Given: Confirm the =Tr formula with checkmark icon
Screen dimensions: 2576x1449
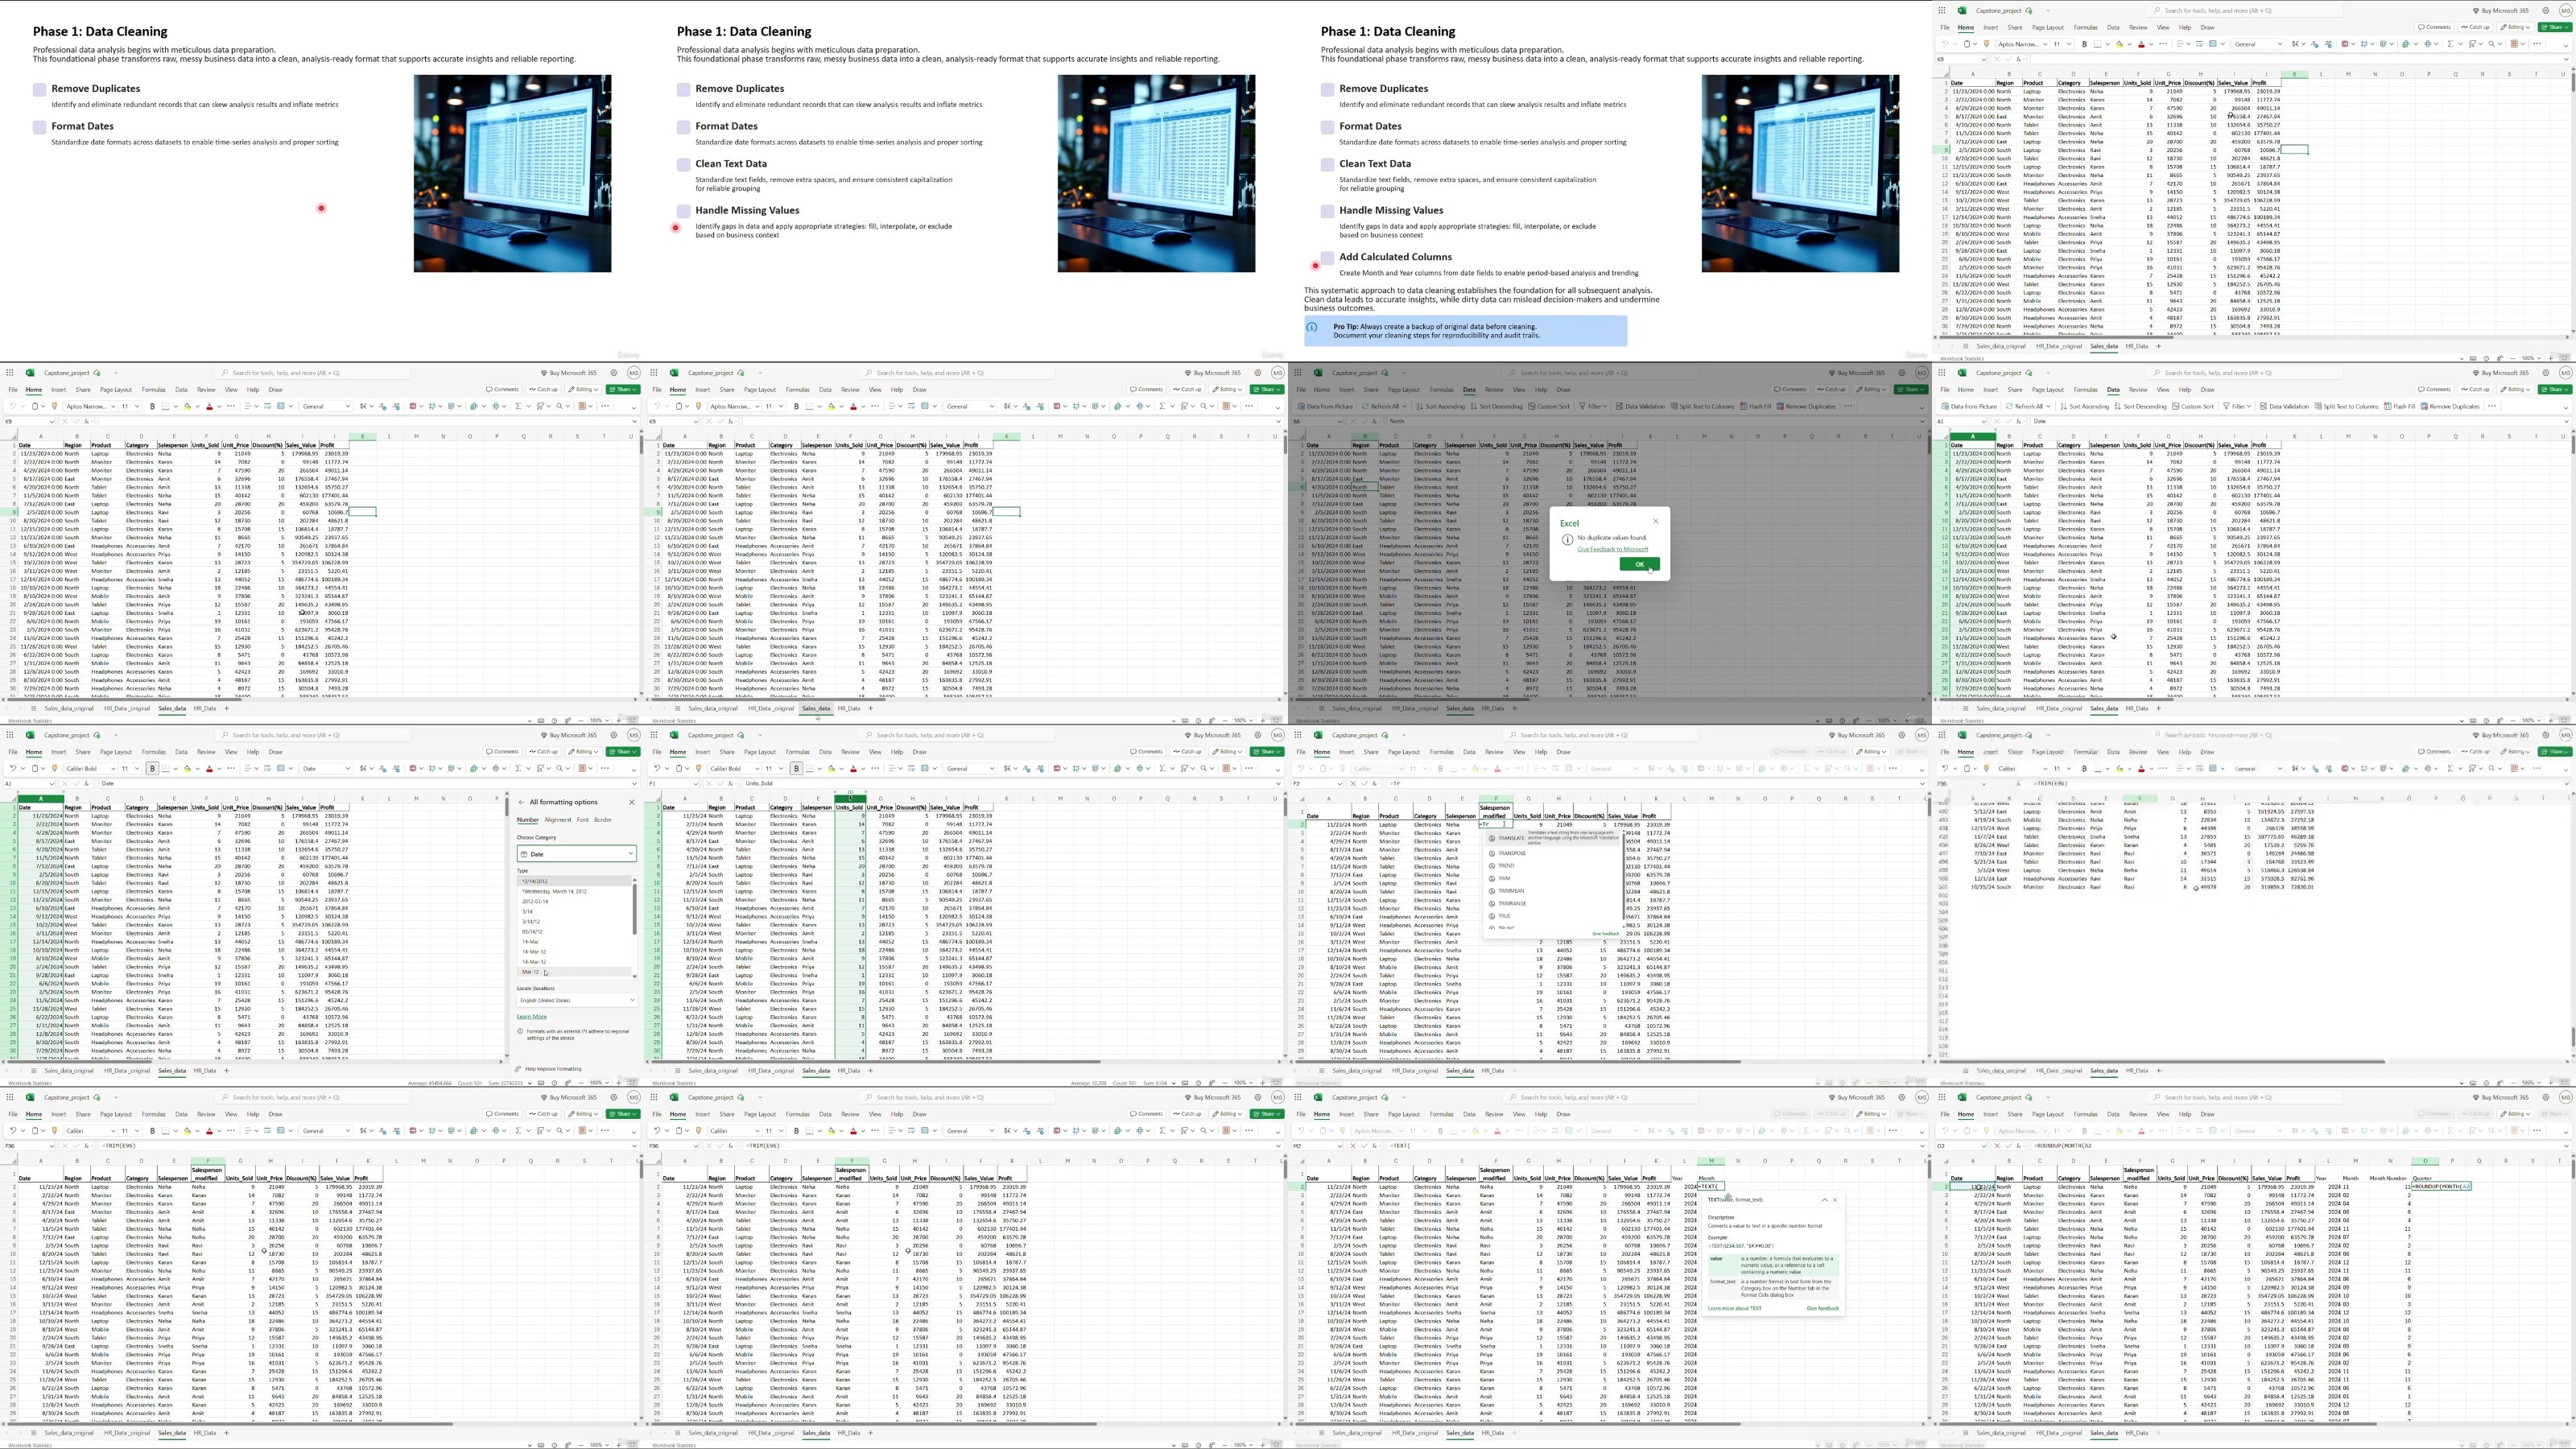Looking at the screenshot, I should pyautogui.click(x=1365, y=784).
